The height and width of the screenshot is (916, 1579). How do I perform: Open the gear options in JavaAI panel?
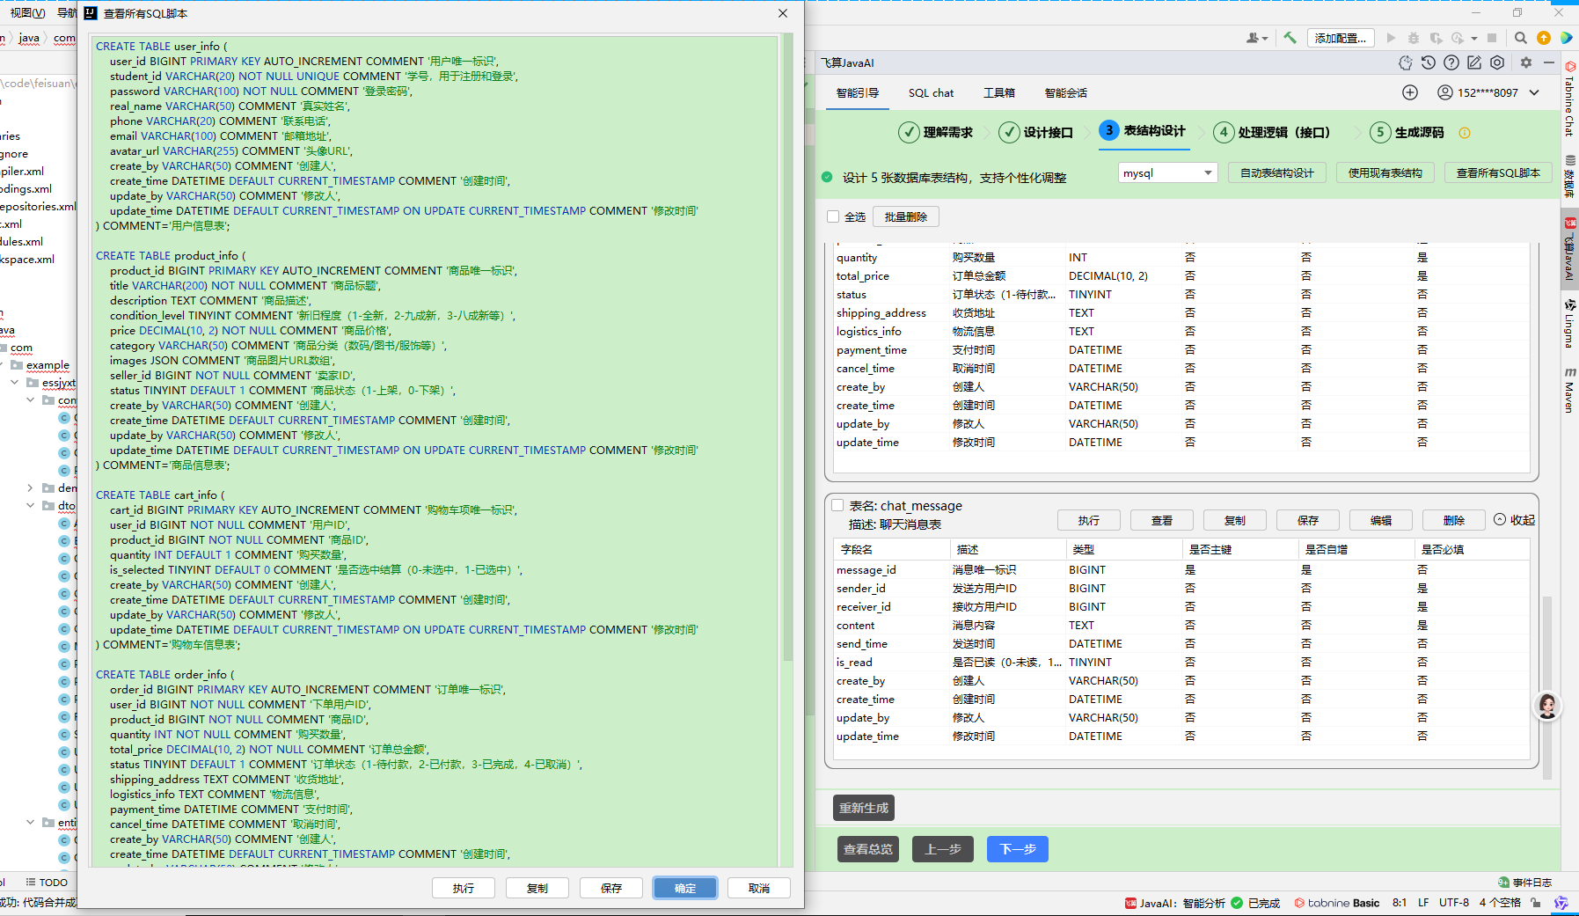tap(1526, 62)
